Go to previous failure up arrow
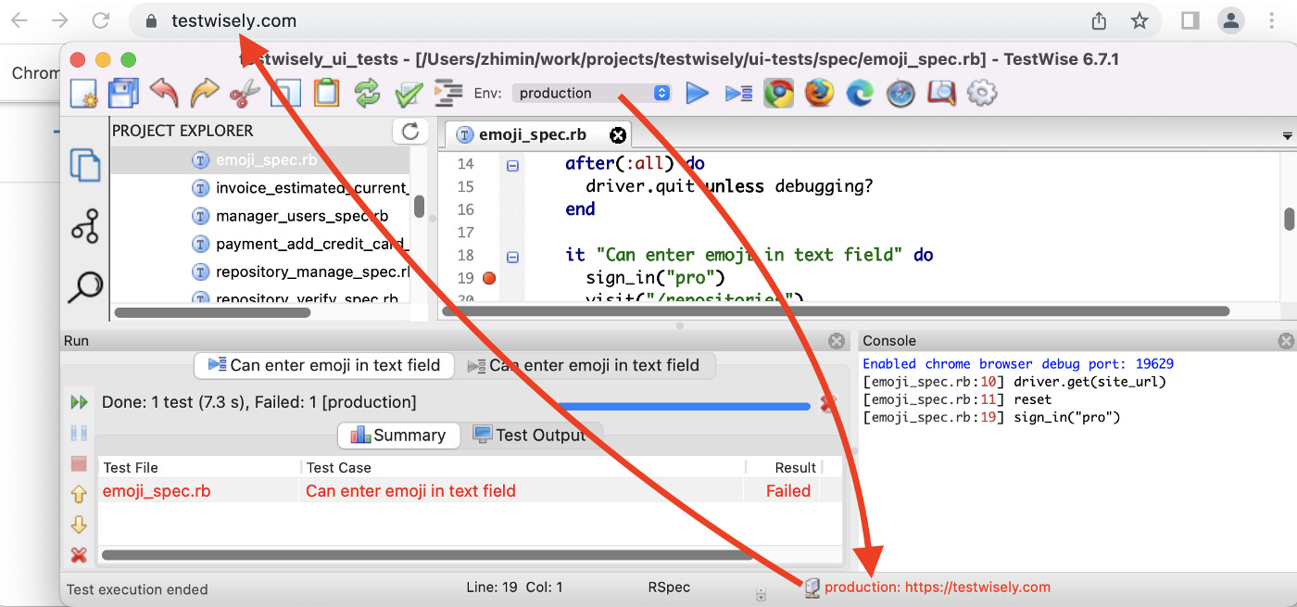The height and width of the screenshot is (607, 1297). 79,495
